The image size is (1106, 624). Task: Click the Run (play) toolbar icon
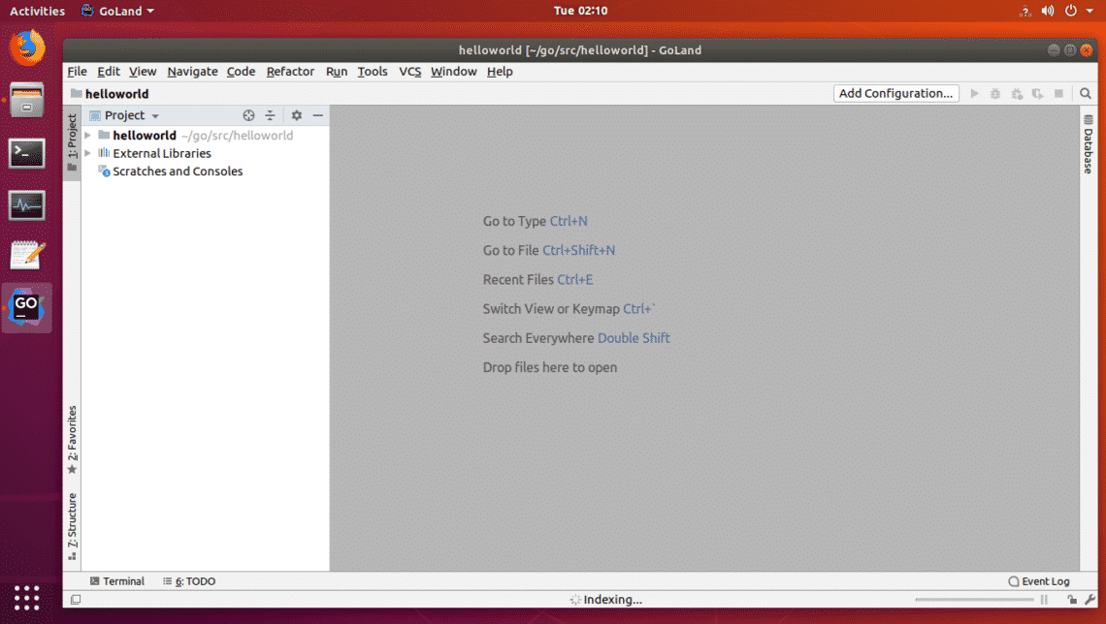click(975, 94)
